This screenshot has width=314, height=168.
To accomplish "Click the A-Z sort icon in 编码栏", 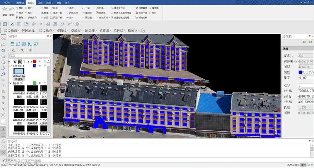I will [30, 44].
